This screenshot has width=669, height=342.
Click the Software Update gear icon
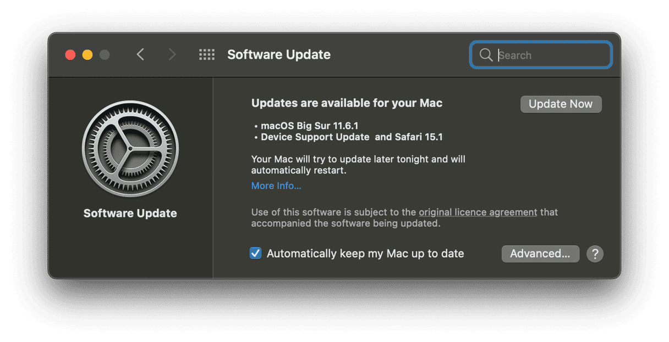(130, 148)
